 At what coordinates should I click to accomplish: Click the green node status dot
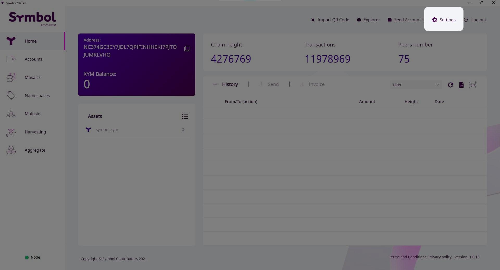tap(27, 258)
